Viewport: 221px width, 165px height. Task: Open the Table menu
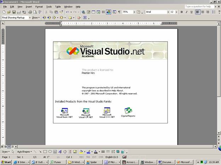coord(58,7)
